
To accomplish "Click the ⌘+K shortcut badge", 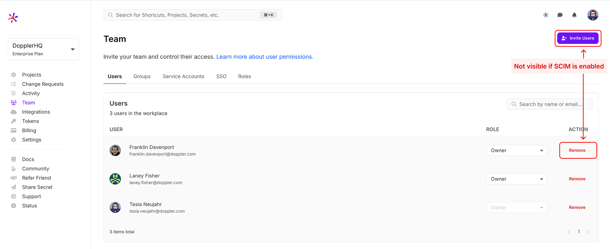I will [x=269, y=15].
